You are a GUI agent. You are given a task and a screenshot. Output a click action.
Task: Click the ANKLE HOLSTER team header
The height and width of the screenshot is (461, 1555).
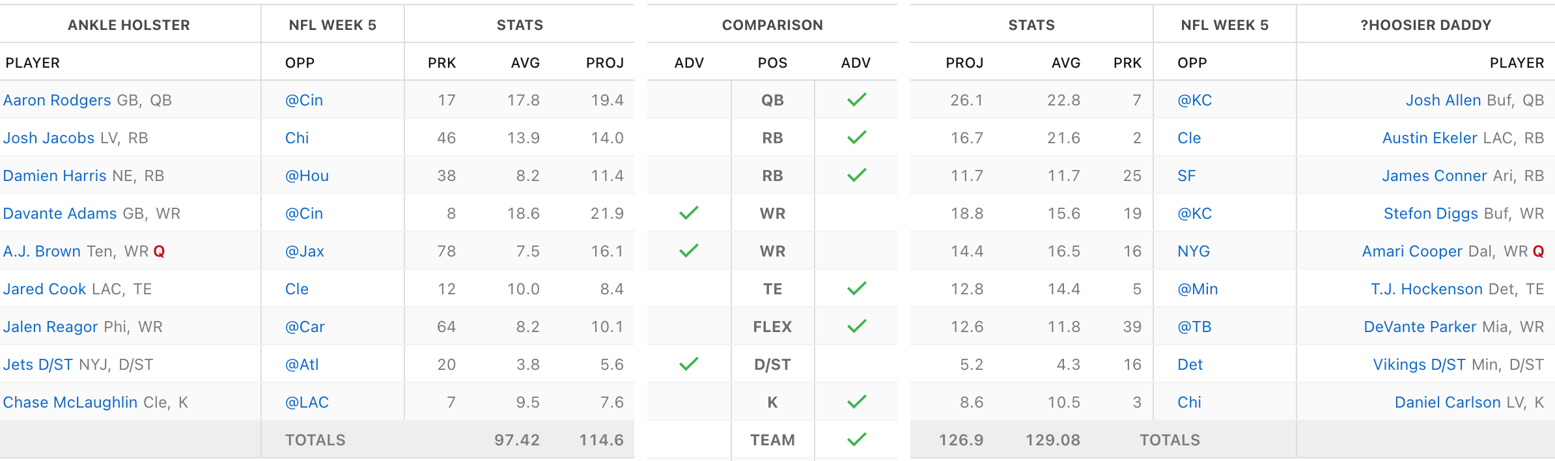click(129, 25)
